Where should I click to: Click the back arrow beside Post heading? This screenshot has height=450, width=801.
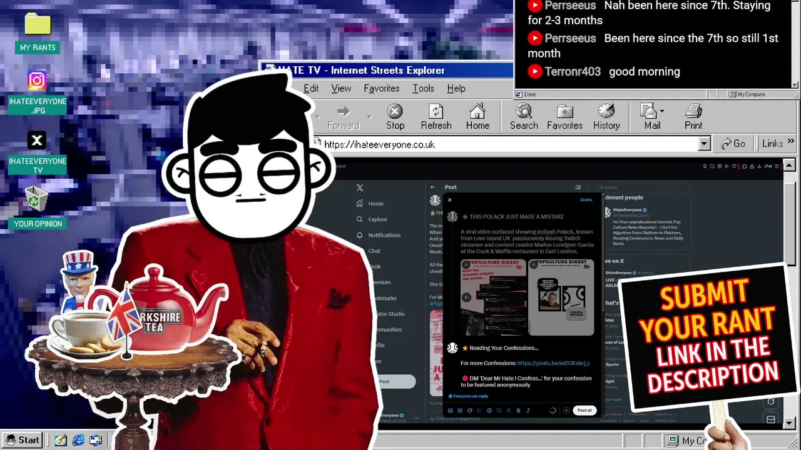[432, 187]
